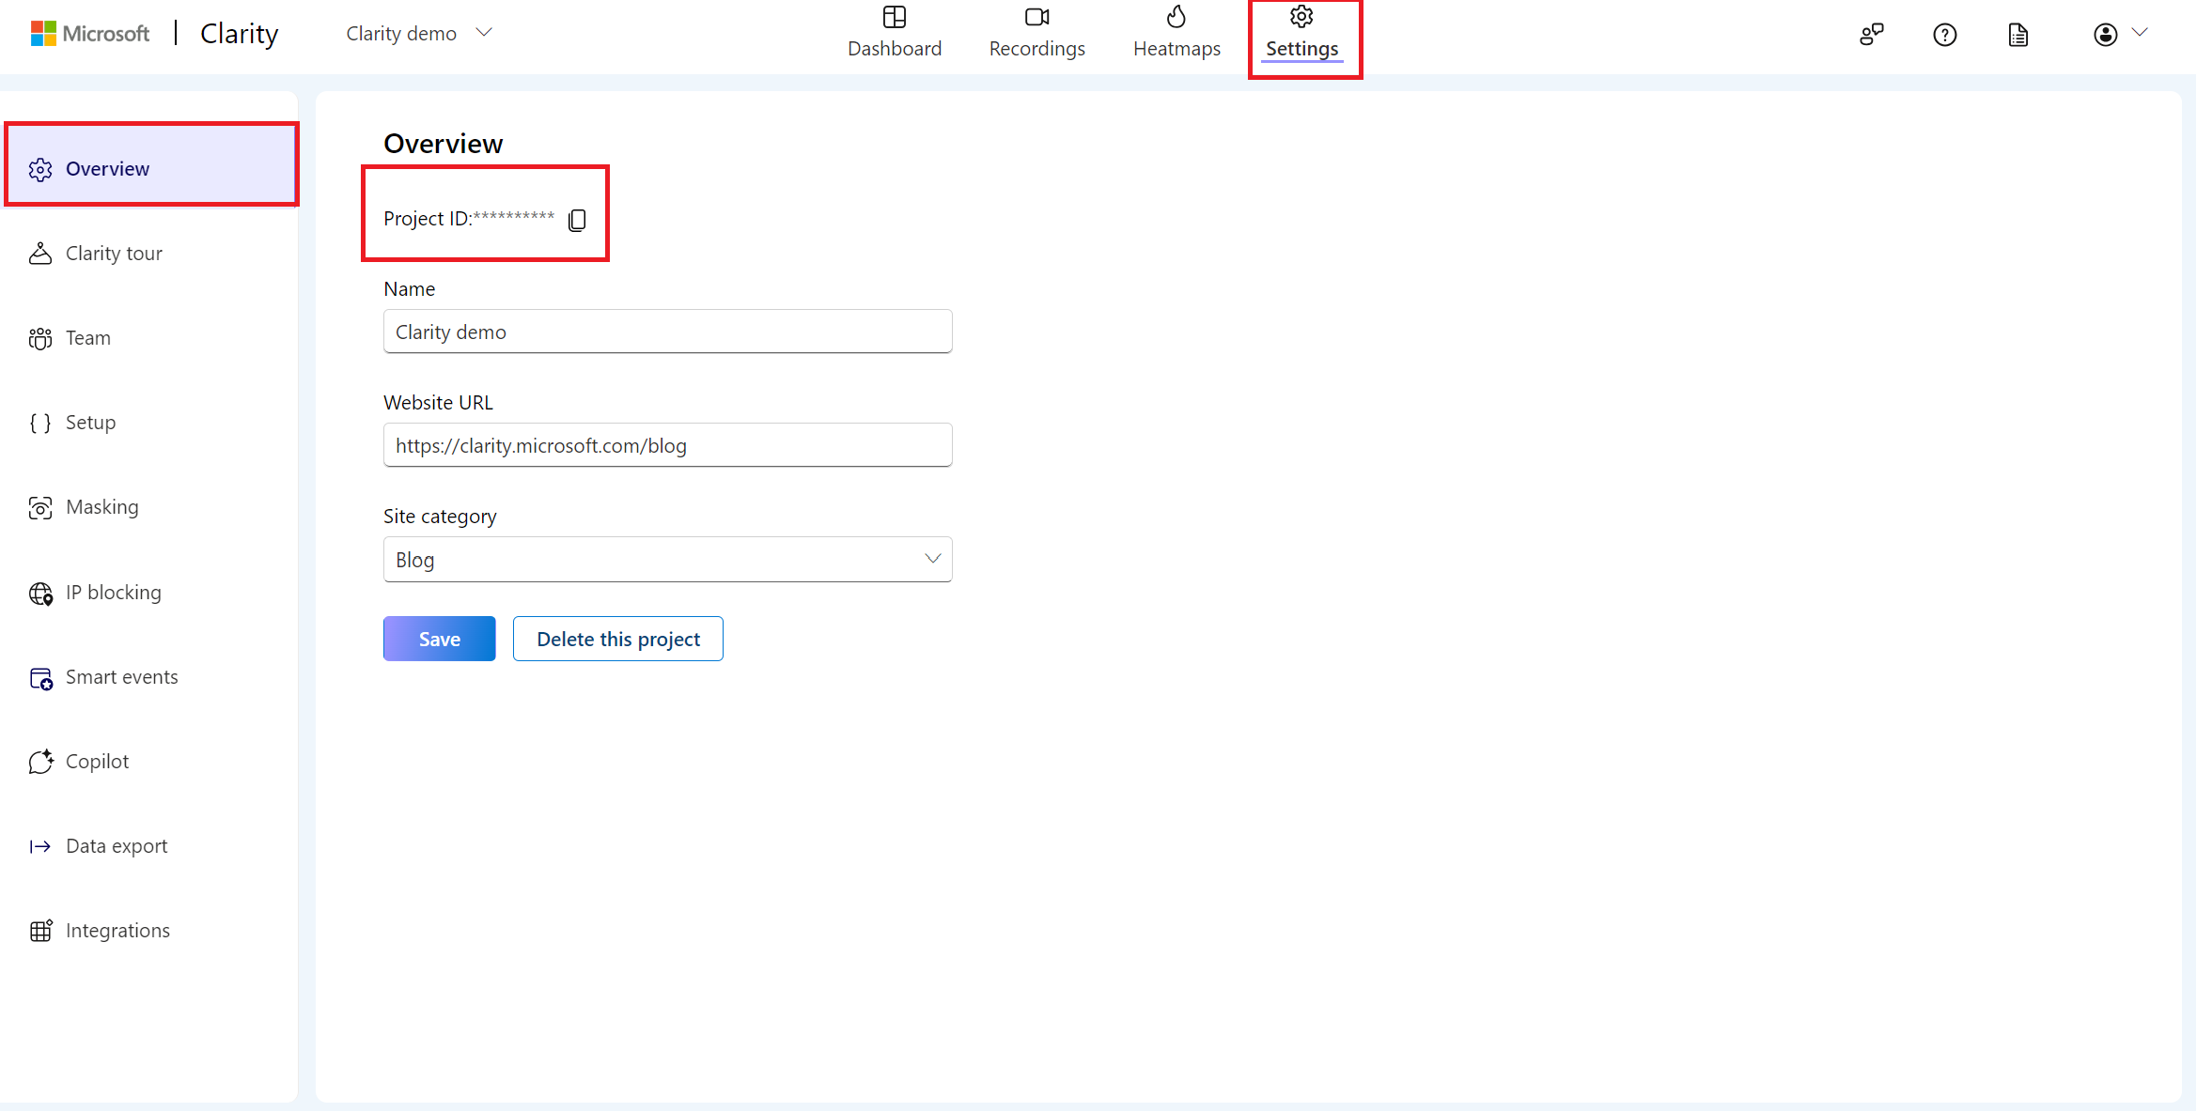Click the Integrations sidebar navigation item
The height and width of the screenshot is (1112, 2197).
pyautogui.click(x=117, y=929)
